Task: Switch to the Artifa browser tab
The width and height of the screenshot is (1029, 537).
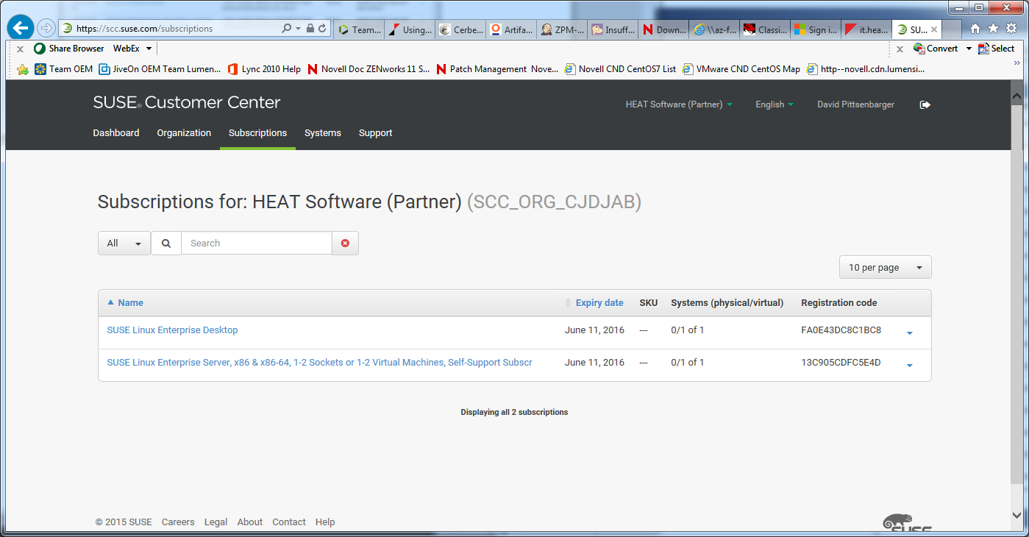Action: pyautogui.click(x=511, y=29)
